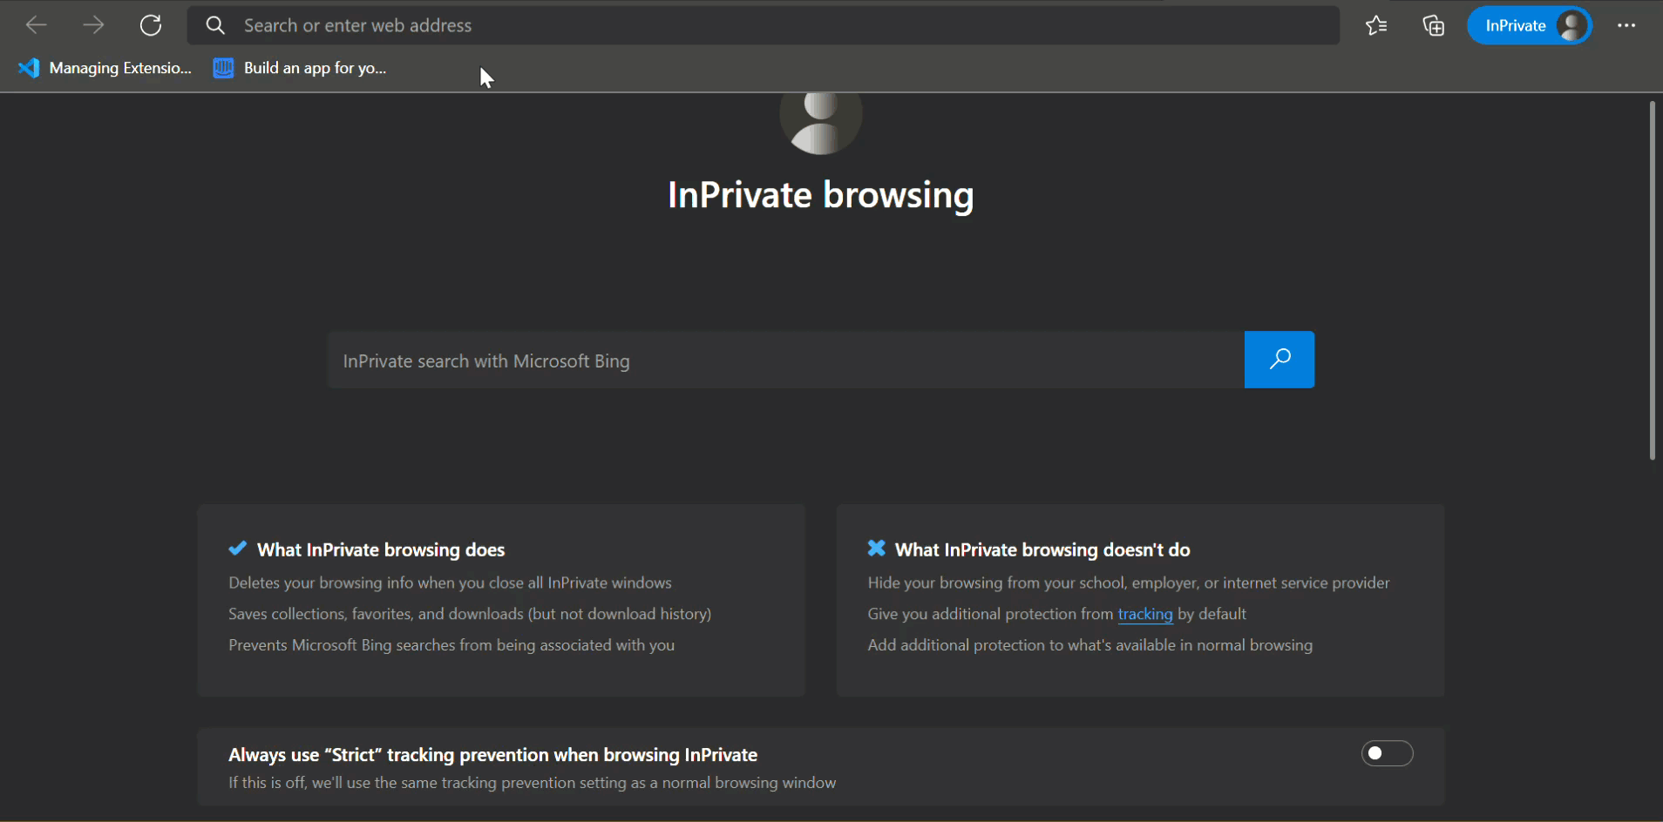Click the InPrivate profile badge
This screenshot has height=822, width=1663.
coord(1530,25)
